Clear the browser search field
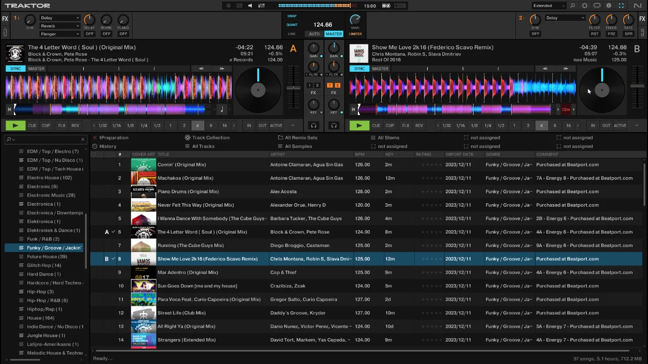 pos(83,139)
